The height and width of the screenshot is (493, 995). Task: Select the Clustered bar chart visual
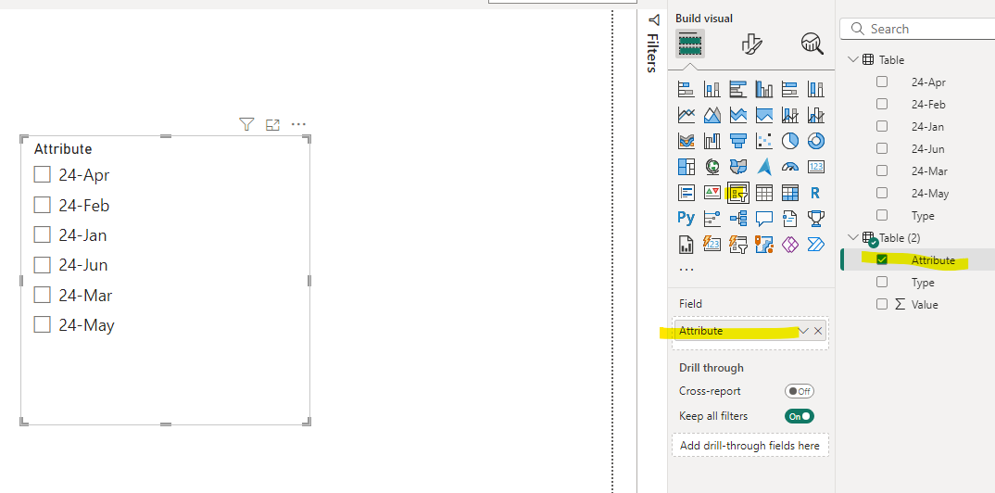tap(738, 90)
